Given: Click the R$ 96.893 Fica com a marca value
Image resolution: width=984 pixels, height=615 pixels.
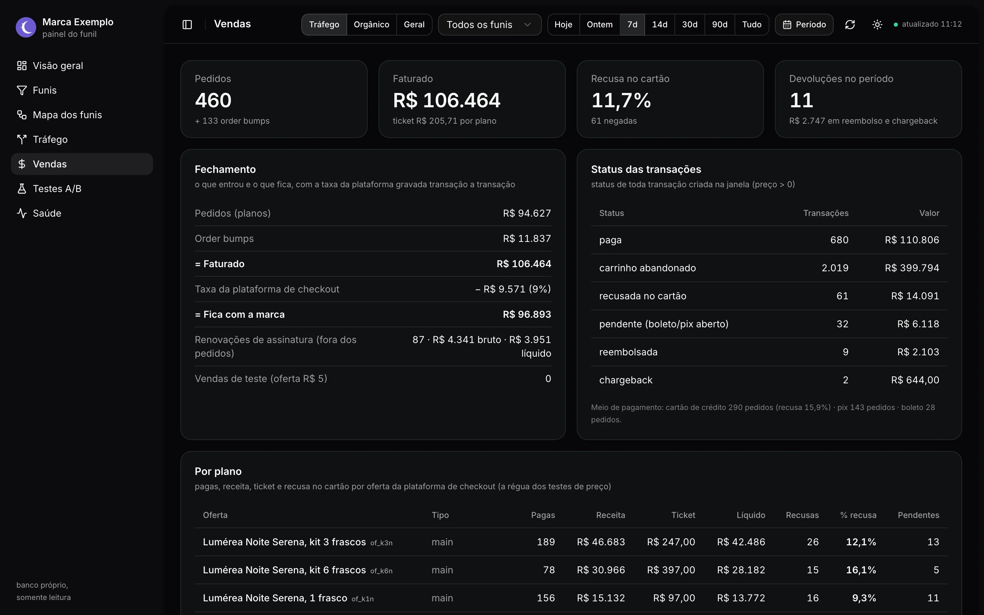Looking at the screenshot, I should 527,314.
